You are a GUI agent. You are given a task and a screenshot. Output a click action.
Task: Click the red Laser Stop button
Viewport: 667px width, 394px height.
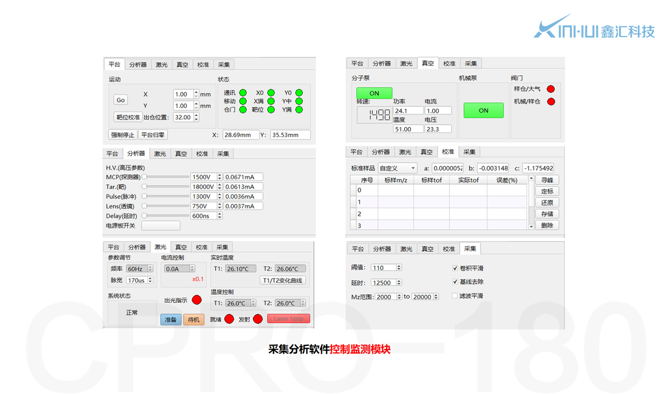tap(289, 319)
